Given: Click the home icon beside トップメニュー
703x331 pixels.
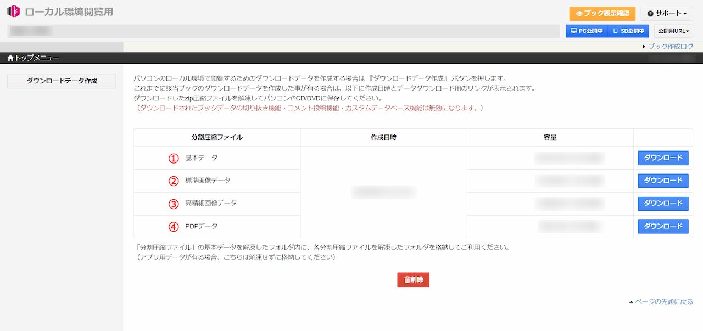Looking at the screenshot, I should click(x=9, y=57).
